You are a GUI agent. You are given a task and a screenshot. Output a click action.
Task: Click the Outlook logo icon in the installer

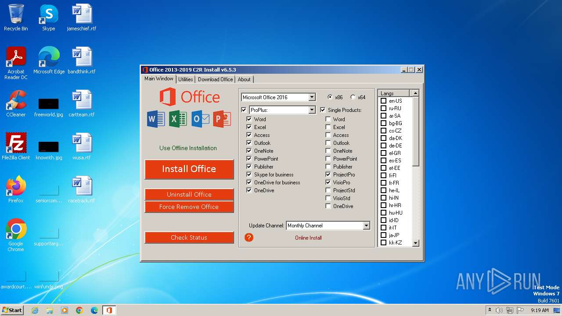point(200,119)
